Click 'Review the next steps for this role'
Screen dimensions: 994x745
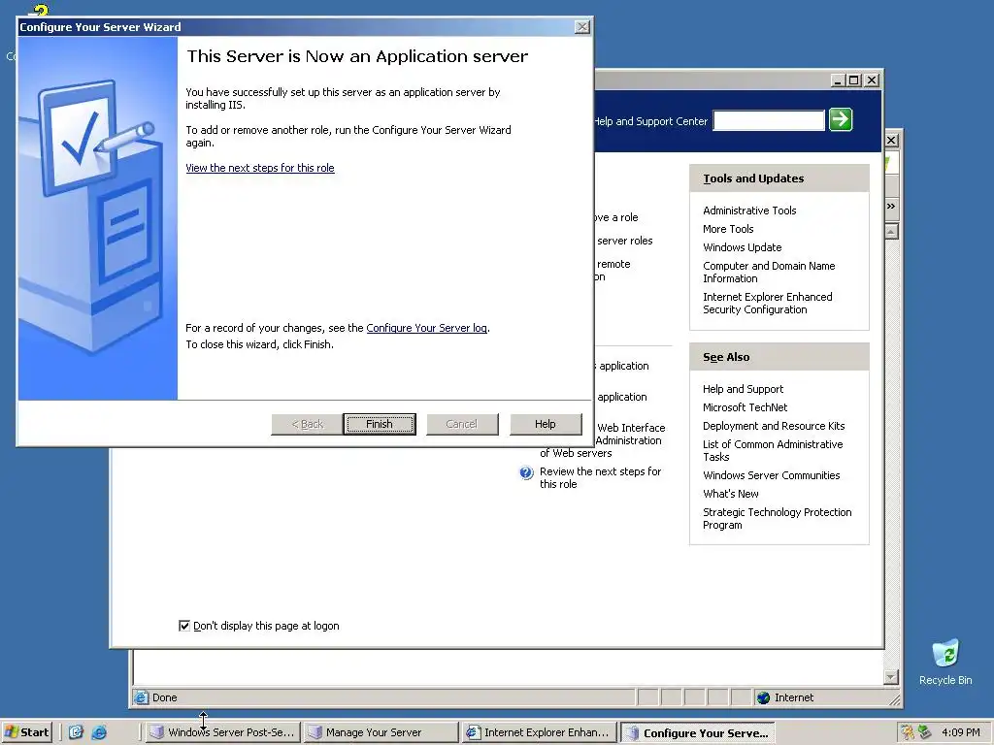[600, 477]
